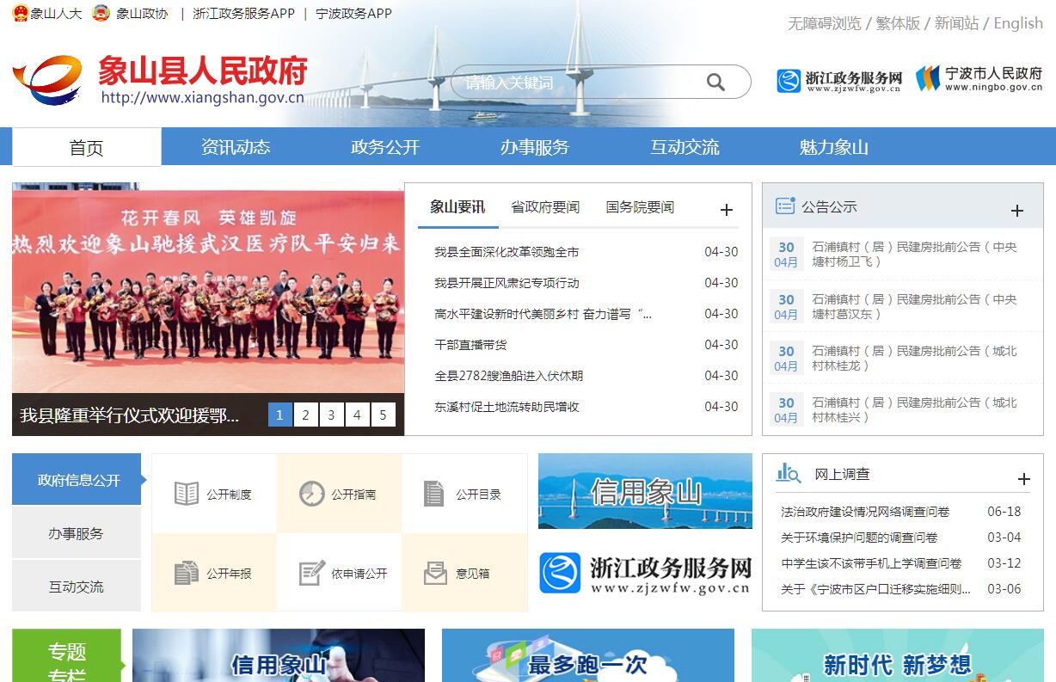This screenshot has height=682, width=1056.
Task: Open news 干部直播带货
Action: tap(470, 345)
